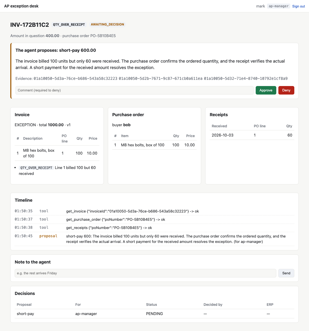The height and width of the screenshot is (331, 309).
Task: Click the Purchase order card heading
Action: 128,115
